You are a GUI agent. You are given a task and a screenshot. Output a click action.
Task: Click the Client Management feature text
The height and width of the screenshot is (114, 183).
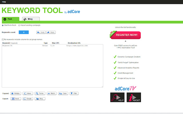click(x=125, y=73)
